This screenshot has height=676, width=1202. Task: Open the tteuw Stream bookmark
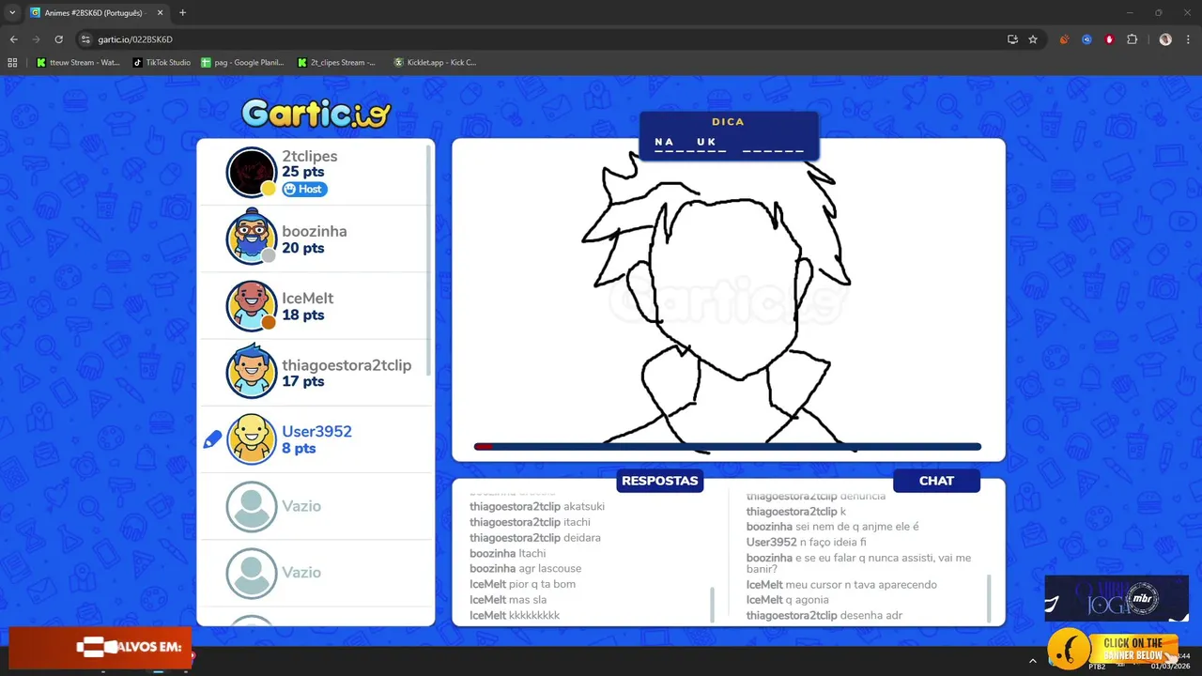(78, 63)
